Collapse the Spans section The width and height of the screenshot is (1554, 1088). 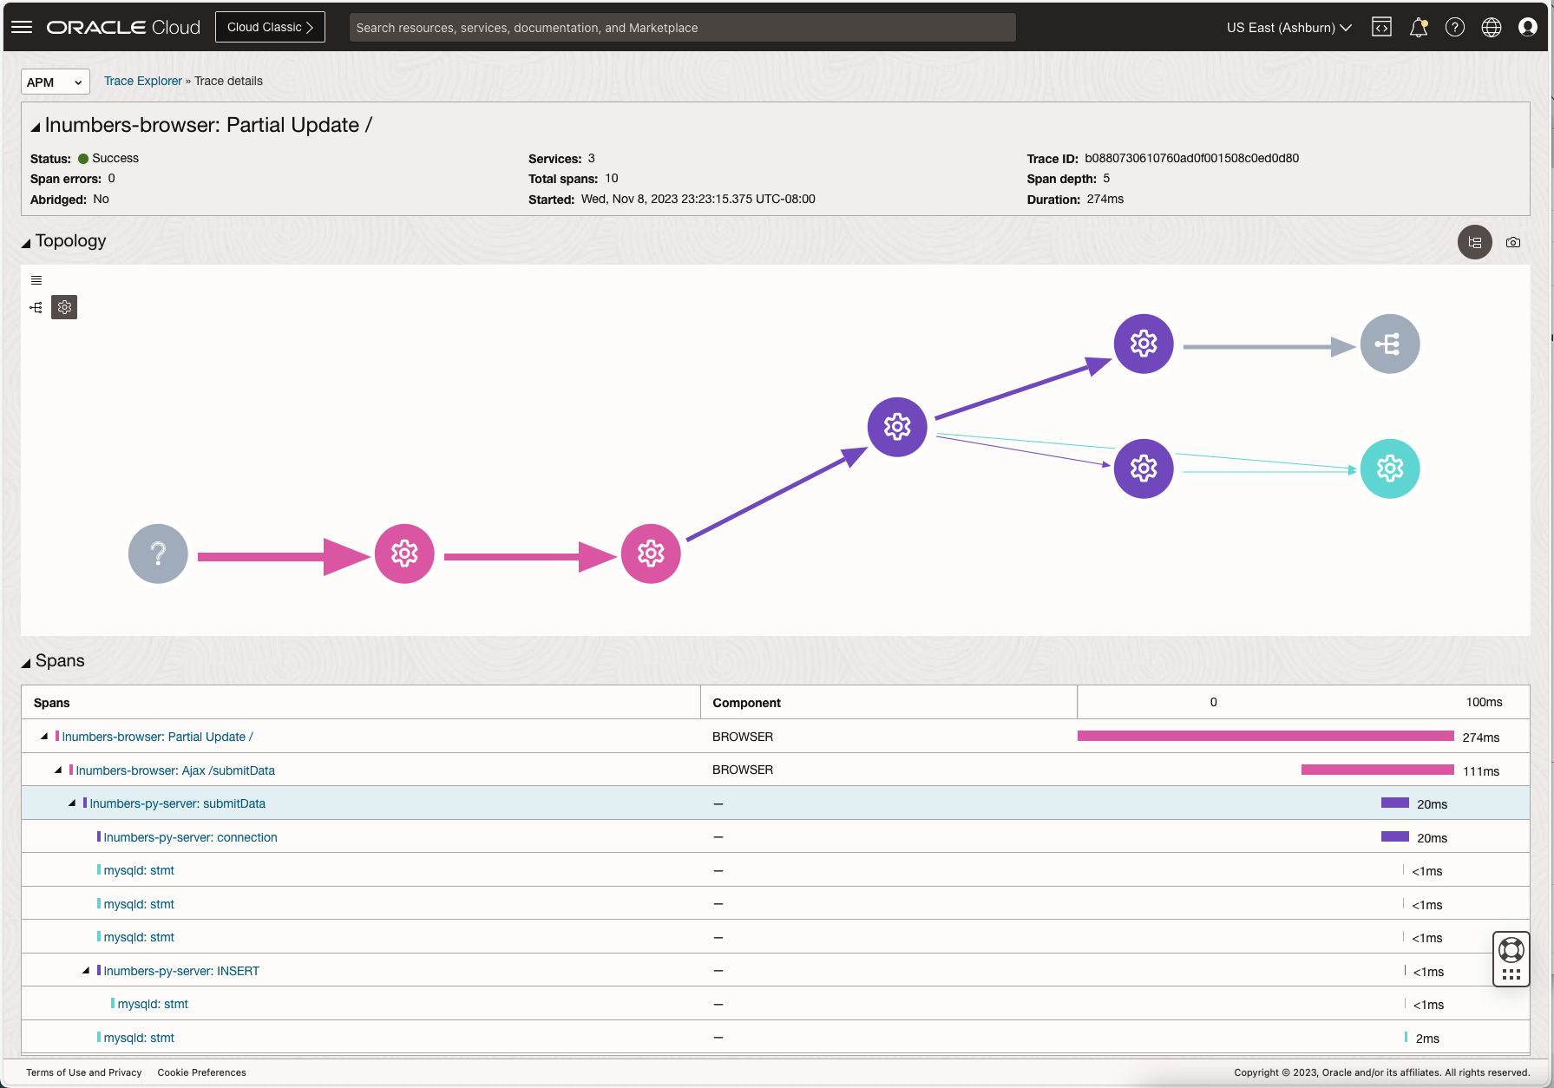(27, 660)
